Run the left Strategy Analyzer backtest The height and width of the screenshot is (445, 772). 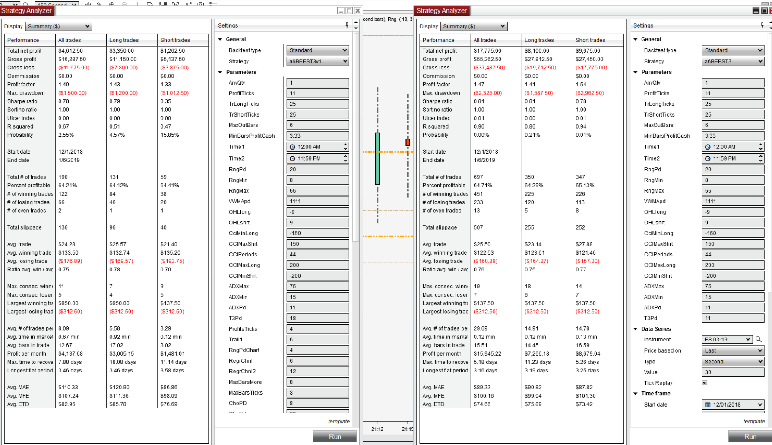[335, 436]
